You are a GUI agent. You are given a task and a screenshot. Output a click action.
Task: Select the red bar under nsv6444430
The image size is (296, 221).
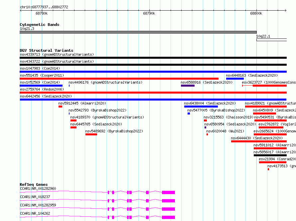coord(259,141)
